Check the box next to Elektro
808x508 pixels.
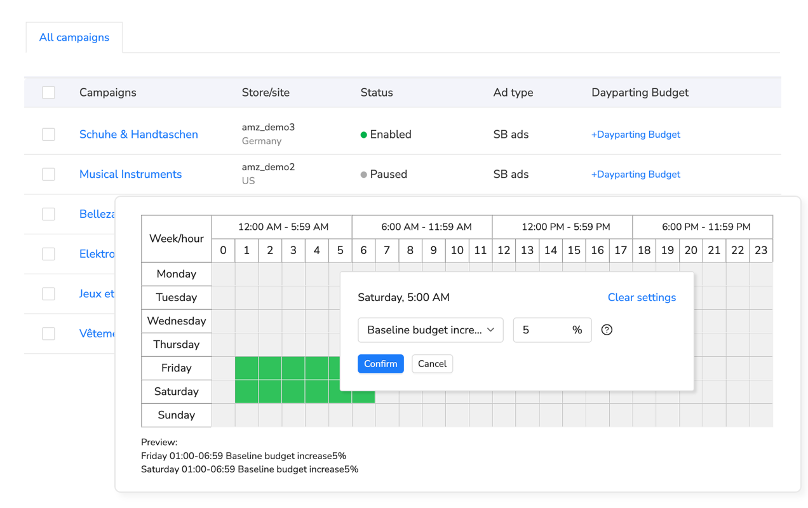click(x=48, y=254)
